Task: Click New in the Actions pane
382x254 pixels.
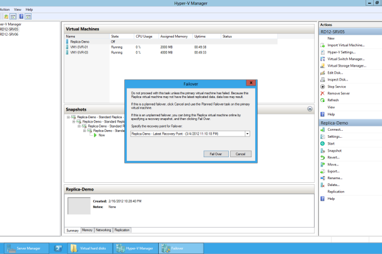Action: coord(331,38)
